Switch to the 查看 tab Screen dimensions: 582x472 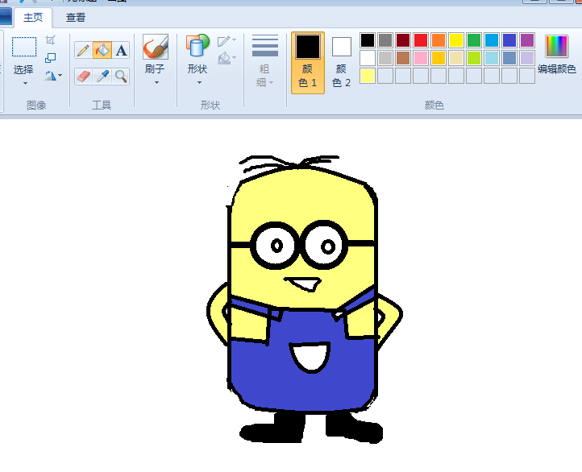(76, 18)
